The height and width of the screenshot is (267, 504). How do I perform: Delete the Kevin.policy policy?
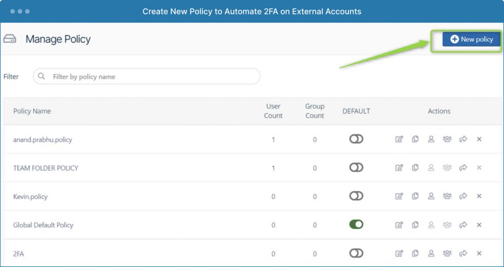[479, 196]
